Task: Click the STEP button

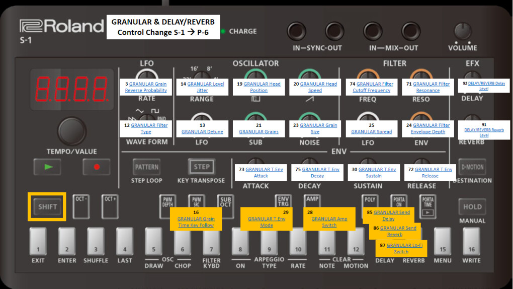Action: tap(202, 167)
